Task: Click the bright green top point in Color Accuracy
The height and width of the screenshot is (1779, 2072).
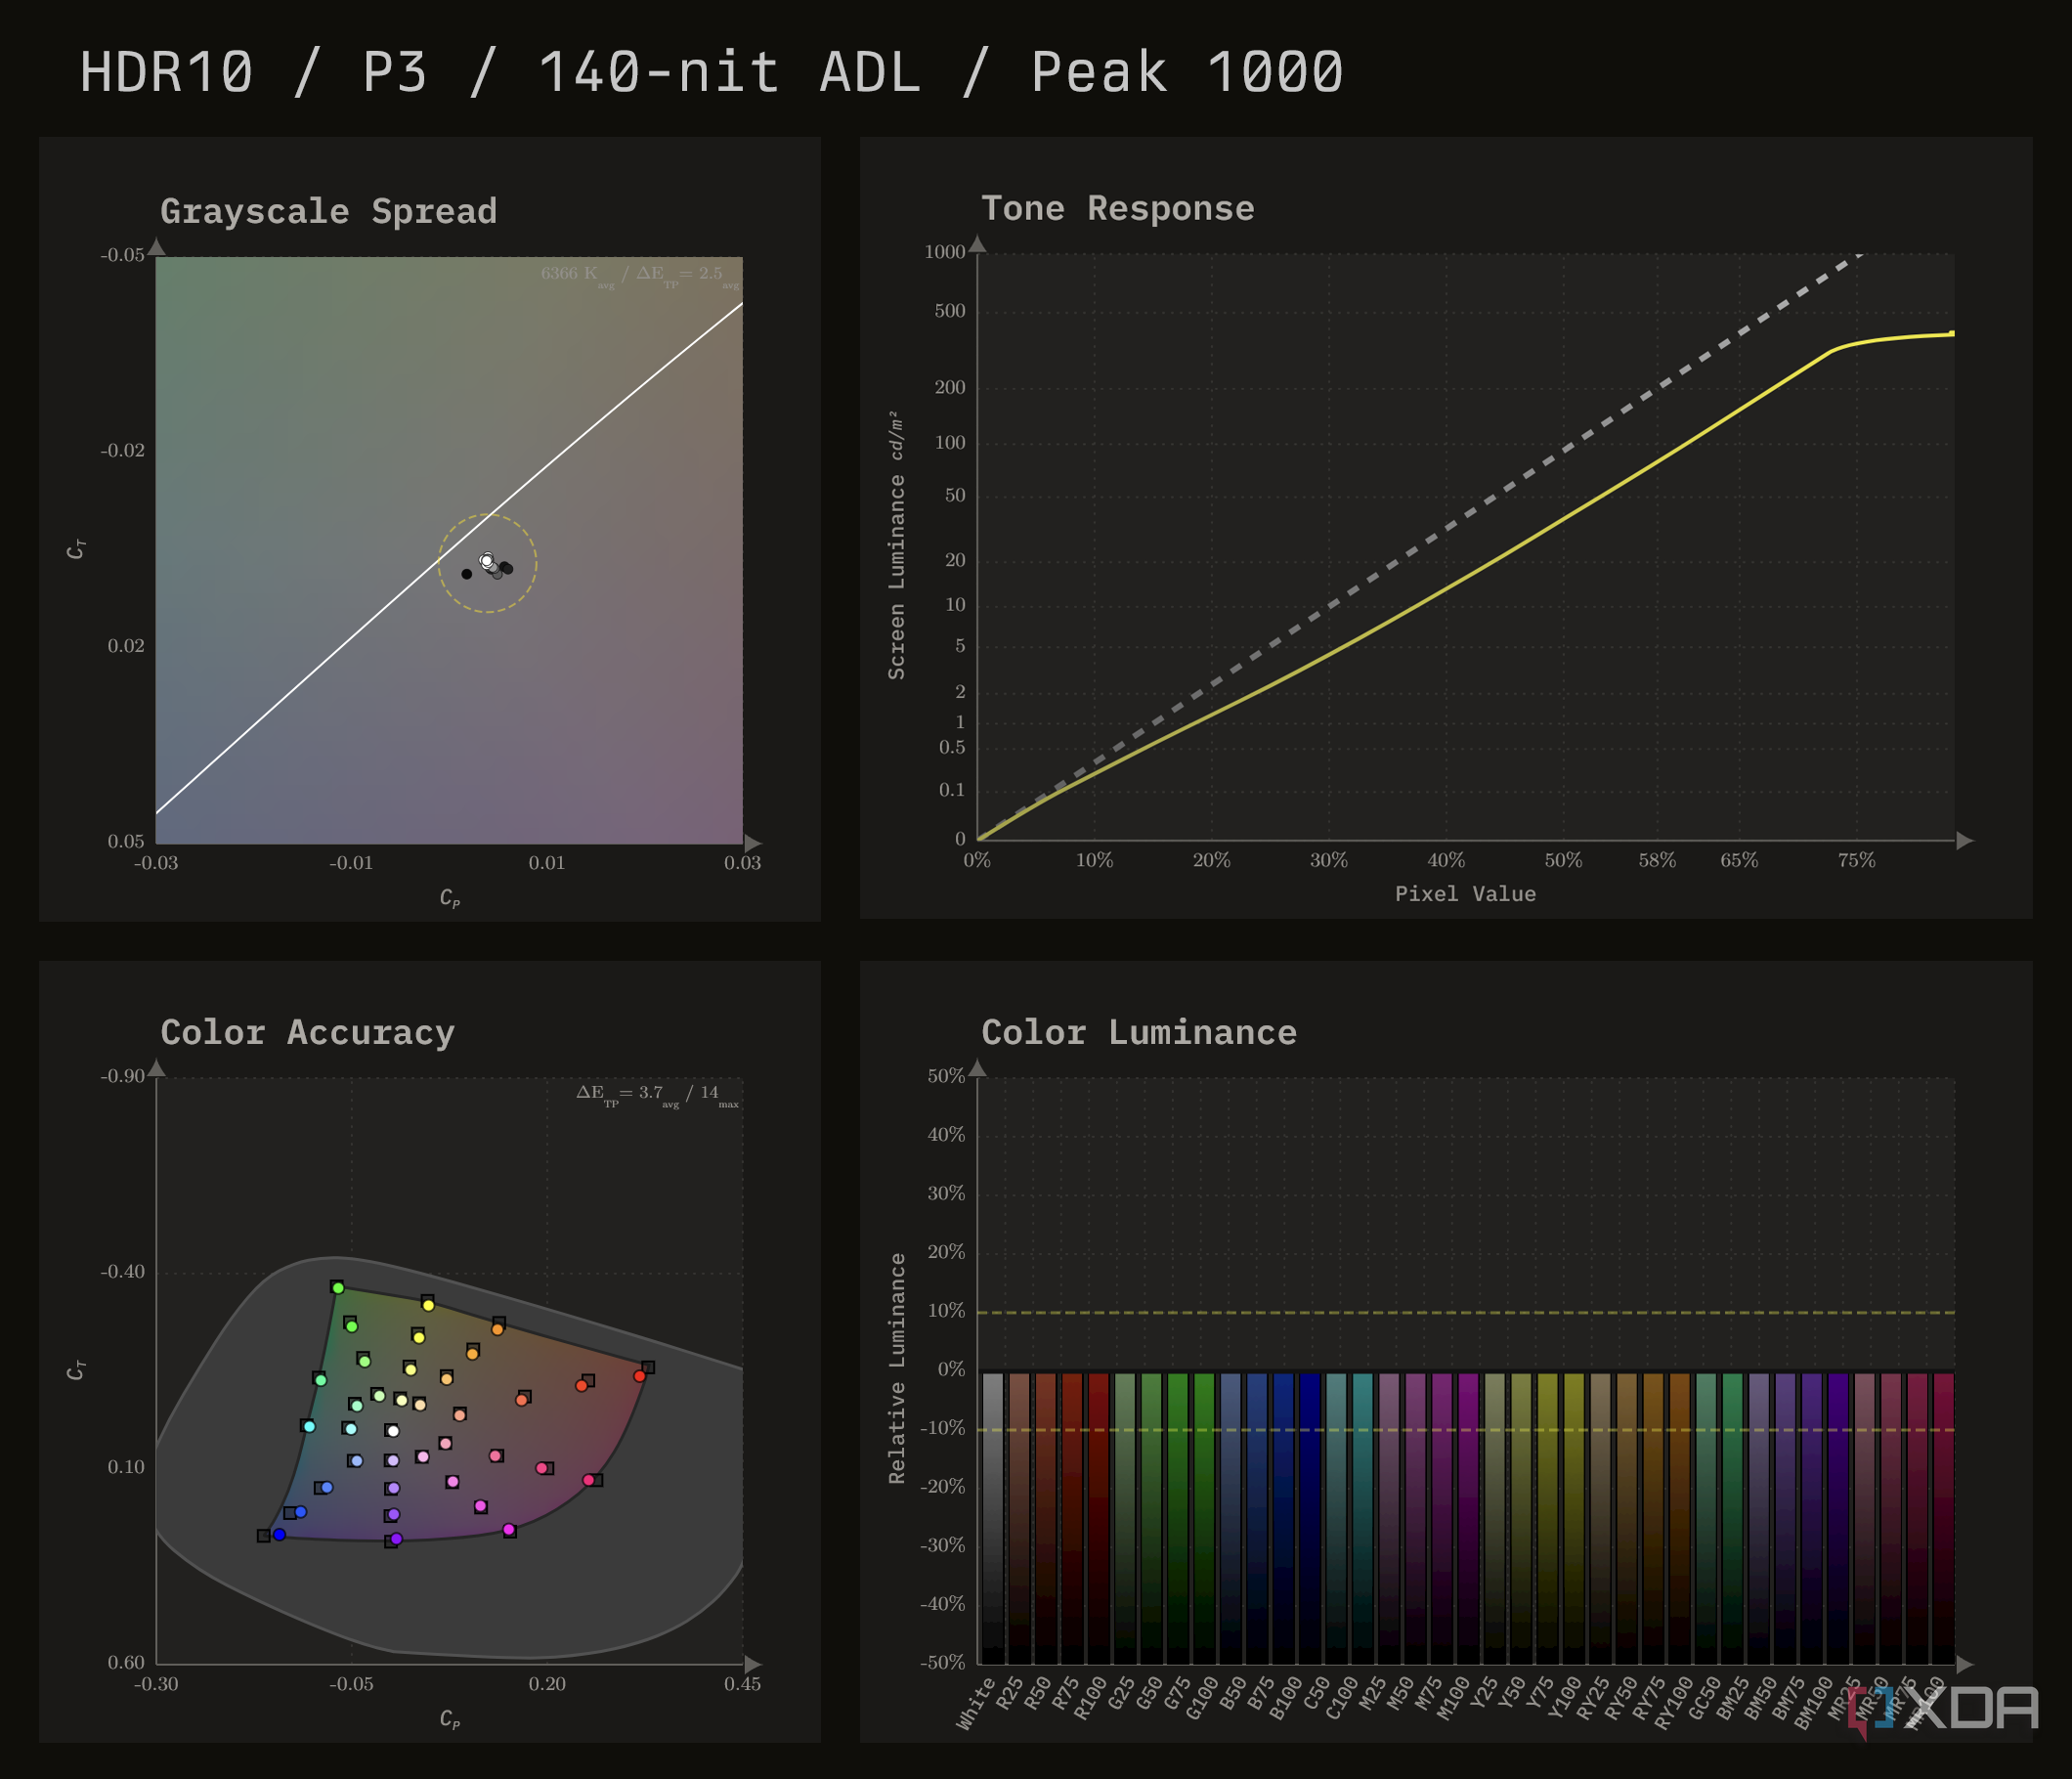Action: click(338, 1288)
